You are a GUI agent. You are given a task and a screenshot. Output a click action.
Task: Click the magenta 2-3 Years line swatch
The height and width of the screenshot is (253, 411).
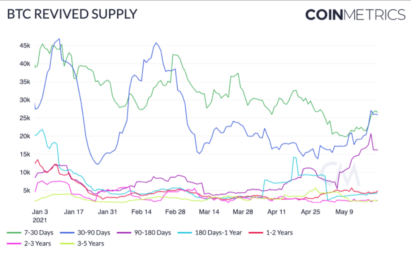pos(14,244)
